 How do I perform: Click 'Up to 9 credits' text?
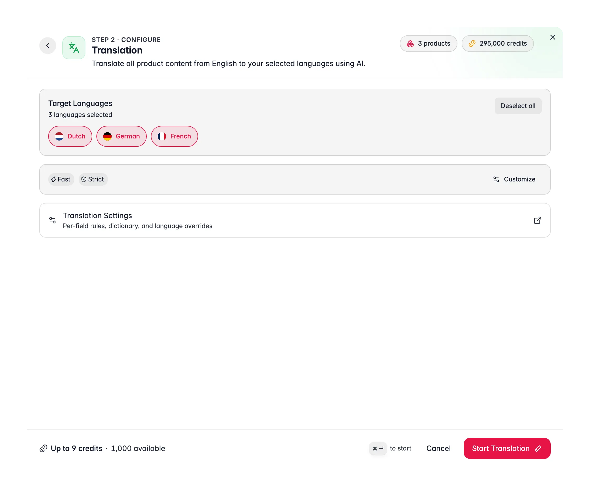[x=77, y=448]
